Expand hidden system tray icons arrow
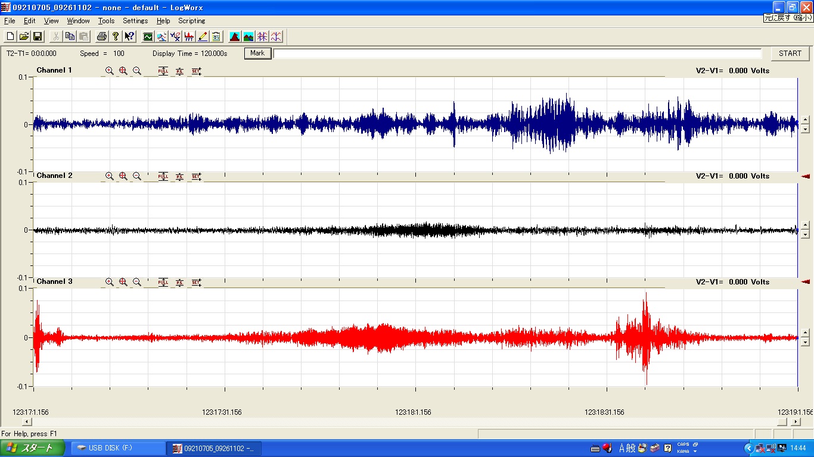This screenshot has height=457, width=814. (748, 448)
